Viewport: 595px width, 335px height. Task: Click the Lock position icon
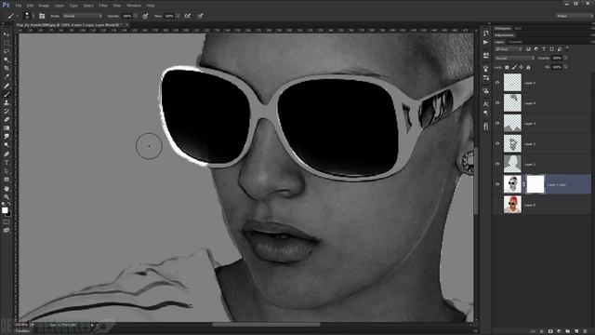point(521,67)
